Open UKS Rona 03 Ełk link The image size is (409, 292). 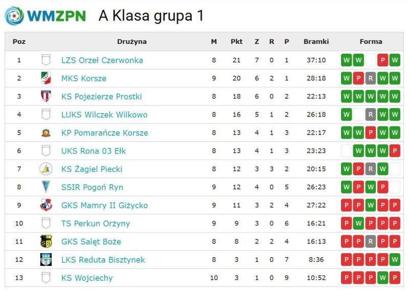click(x=93, y=151)
